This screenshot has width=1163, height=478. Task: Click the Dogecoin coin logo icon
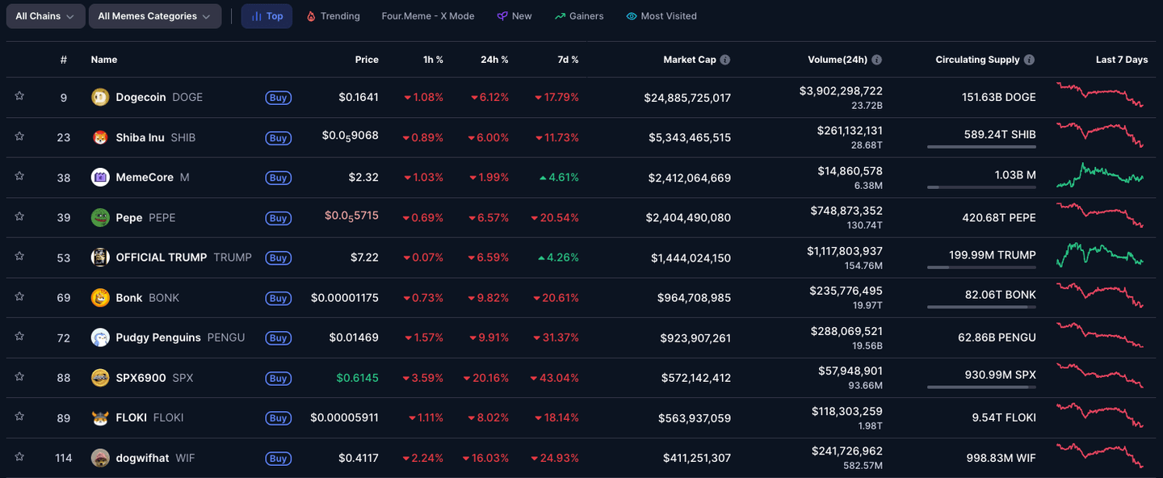[100, 97]
